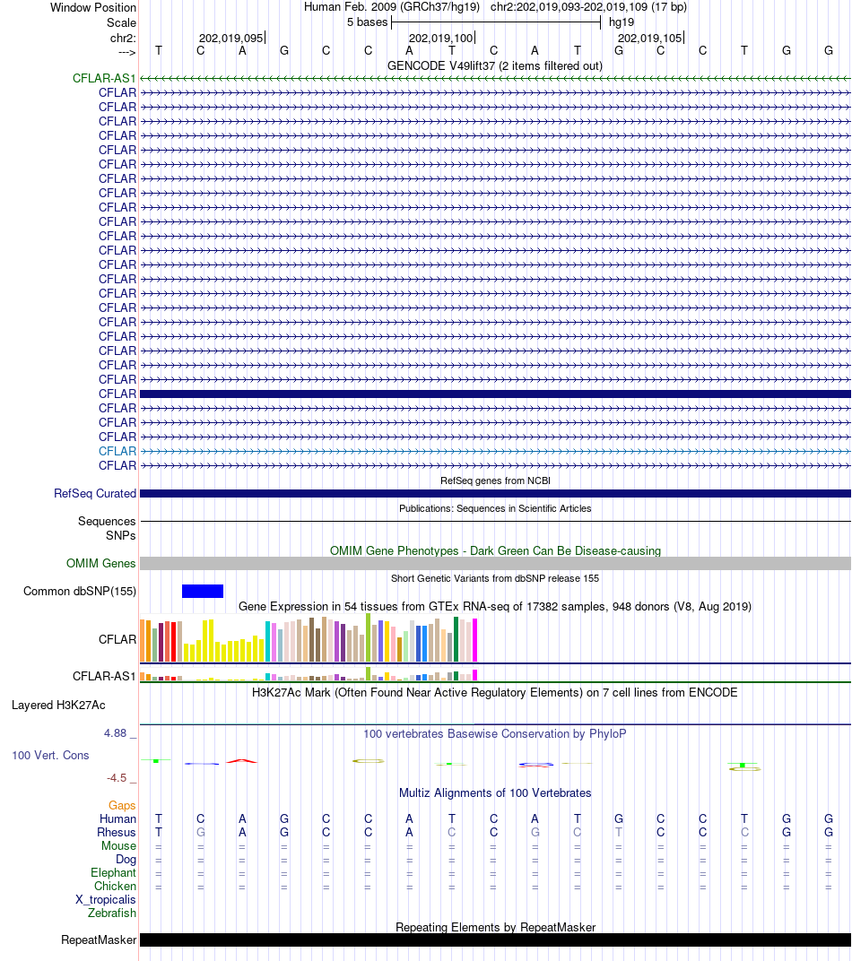852x961 pixels.
Task: Click the 202,019,095 coordinate marker
Action: click(x=231, y=38)
